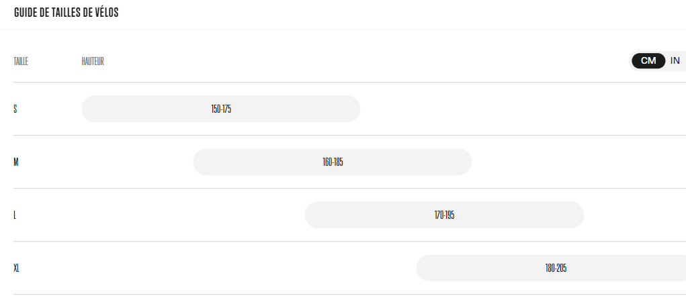Switch units to CM

point(648,61)
